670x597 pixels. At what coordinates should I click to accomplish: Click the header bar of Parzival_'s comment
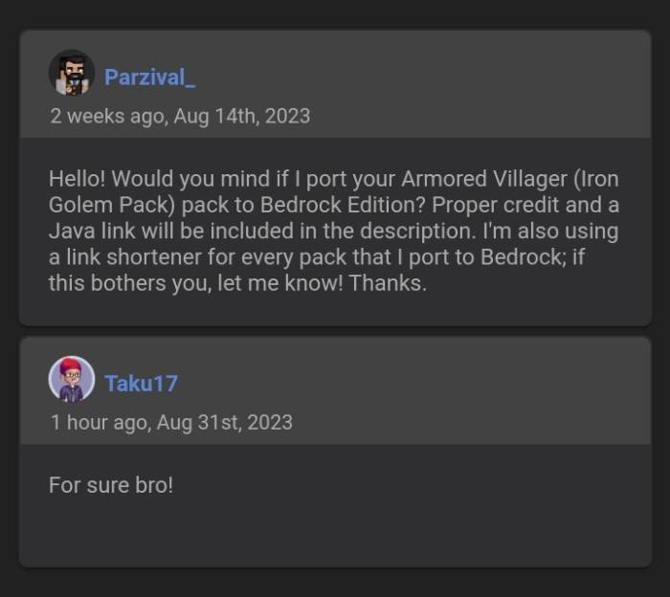point(335,84)
